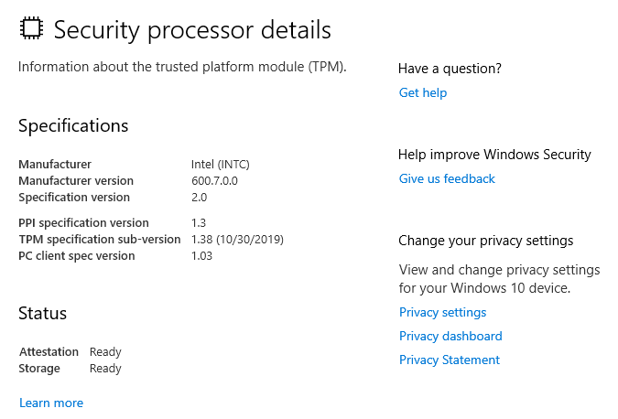The height and width of the screenshot is (419, 618).
Task: Click the Storage status label
Action: tap(39, 368)
